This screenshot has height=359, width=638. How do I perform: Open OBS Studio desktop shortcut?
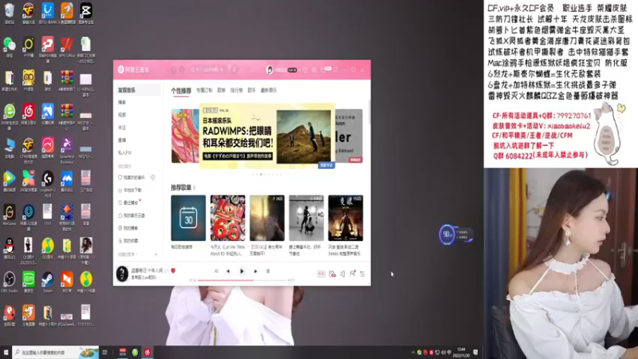[x=9, y=282]
